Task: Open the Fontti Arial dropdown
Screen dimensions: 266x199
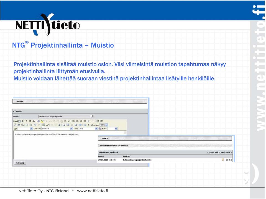Action: tap(88, 129)
